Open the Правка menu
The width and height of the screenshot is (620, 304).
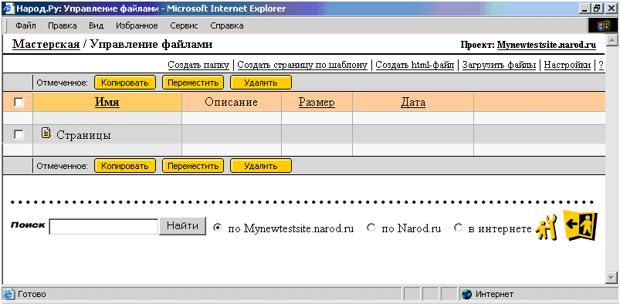coord(62,26)
